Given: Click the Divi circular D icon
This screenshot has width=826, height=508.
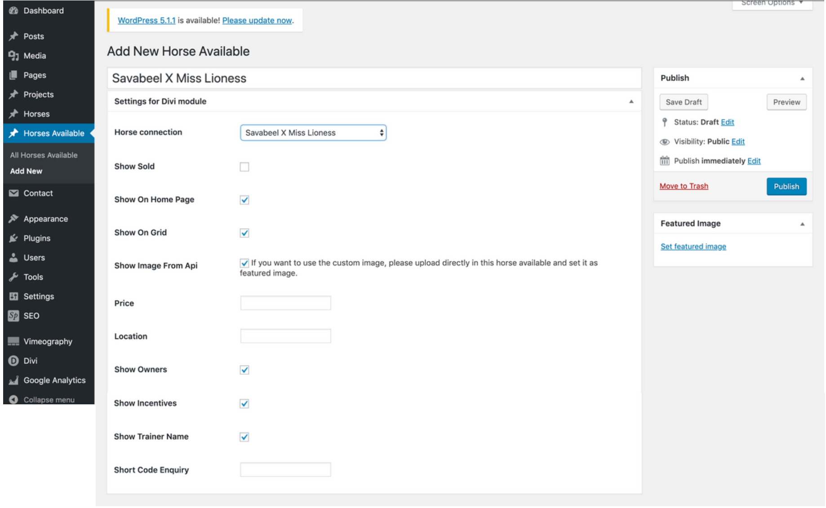Looking at the screenshot, I should pyautogui.click(x=13, y=361).
